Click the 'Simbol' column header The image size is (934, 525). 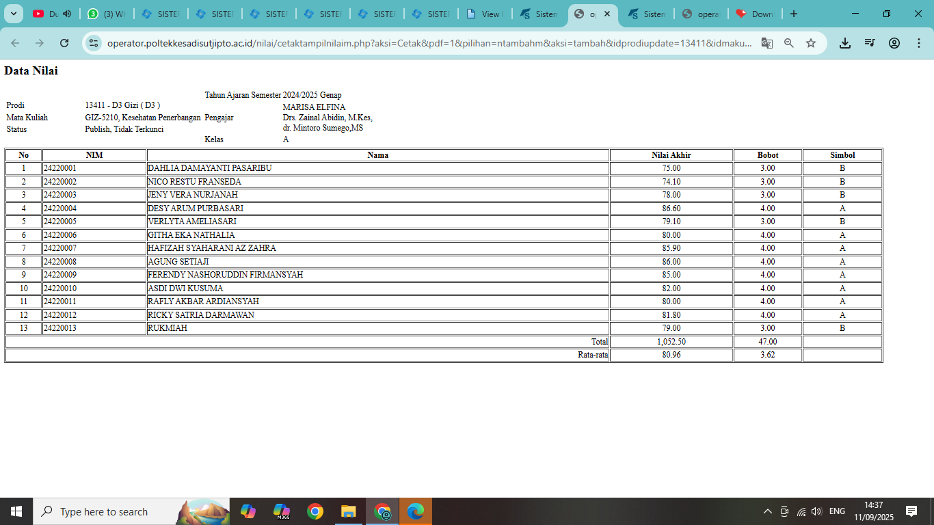tap(842, 155)
